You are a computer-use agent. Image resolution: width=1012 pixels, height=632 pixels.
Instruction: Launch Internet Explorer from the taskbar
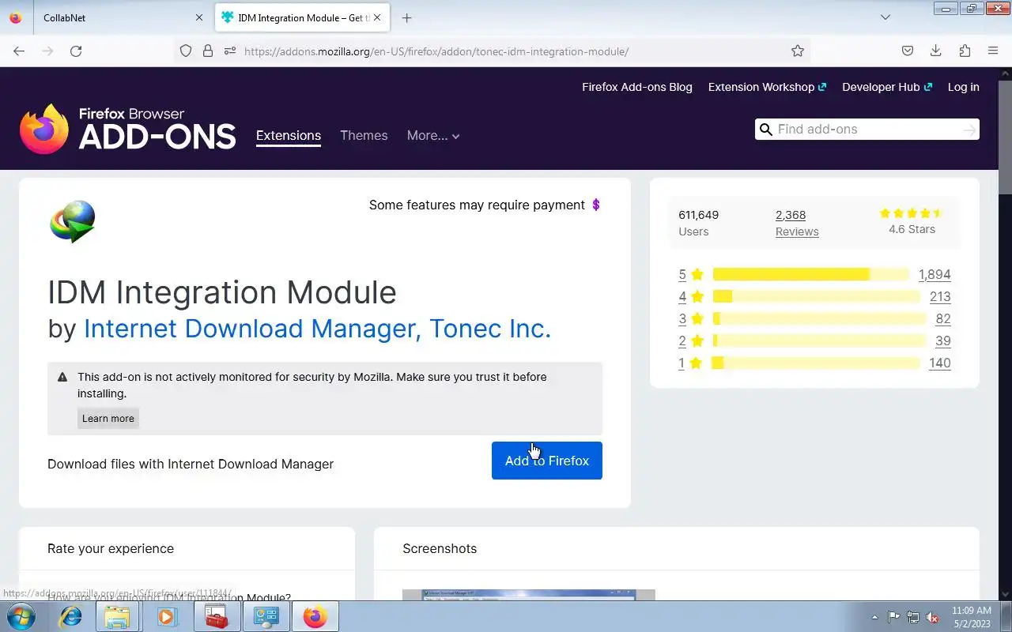tap(71, 616)
